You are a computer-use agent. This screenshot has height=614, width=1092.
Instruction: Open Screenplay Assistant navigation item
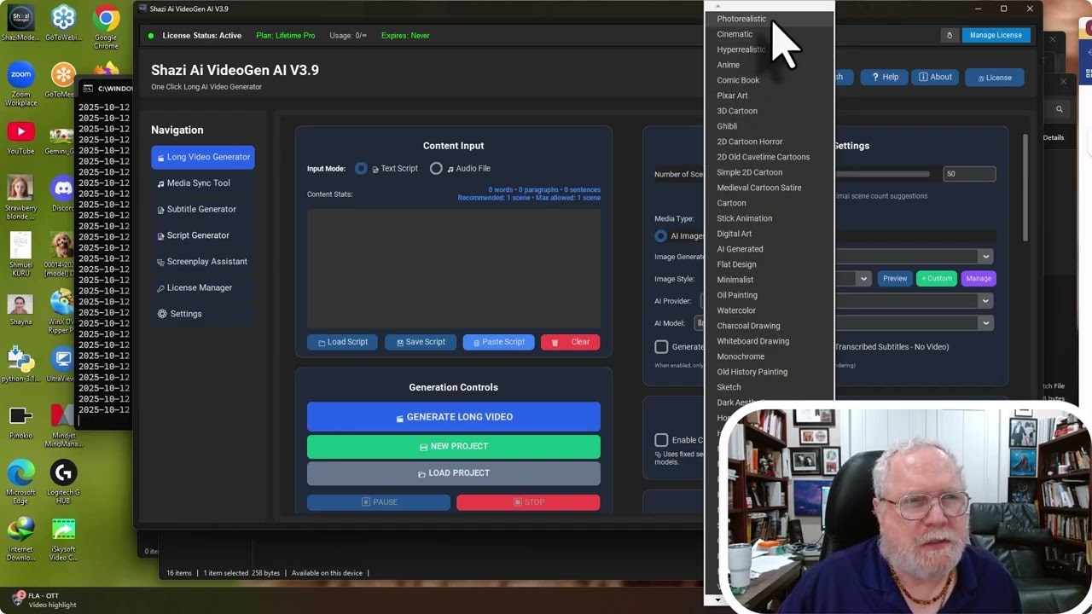(203, 262)
